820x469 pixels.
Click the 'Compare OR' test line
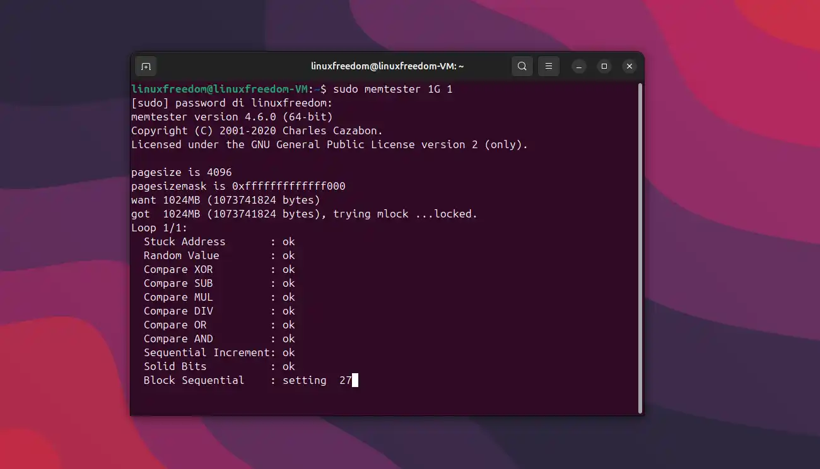[219, 325]
